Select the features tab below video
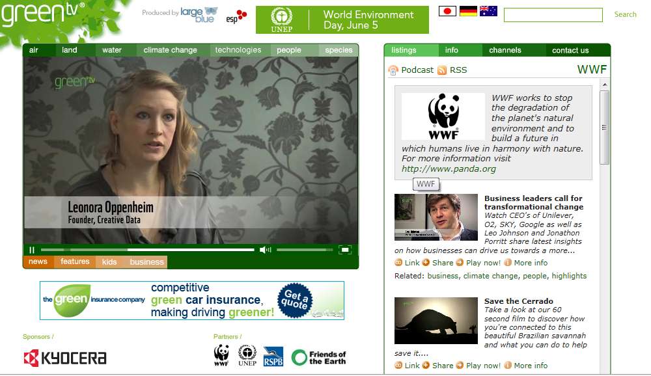The height and width of the screenshot is (376, 651). 75,262
